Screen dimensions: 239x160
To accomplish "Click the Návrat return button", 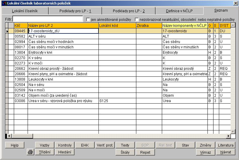I will pos(225,152).
